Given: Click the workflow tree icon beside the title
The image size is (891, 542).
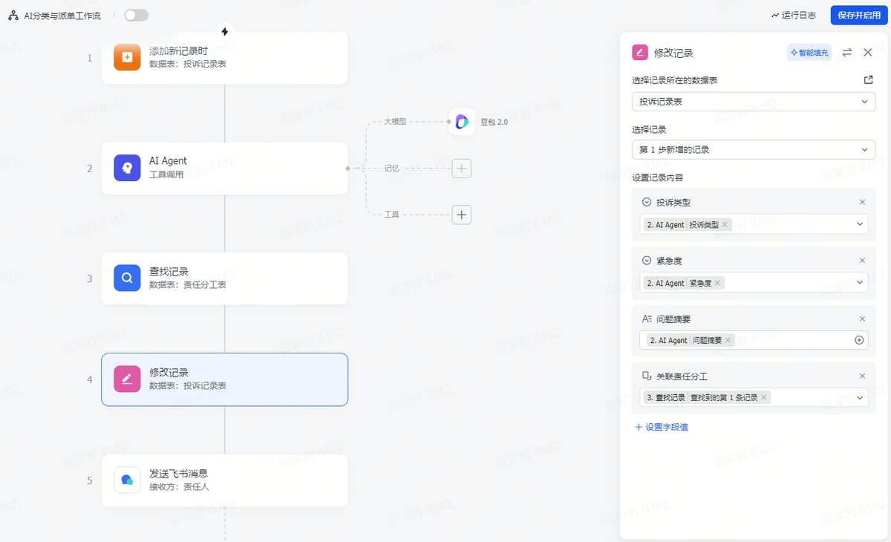Looking at the screenshot, I should coord(13,15).
